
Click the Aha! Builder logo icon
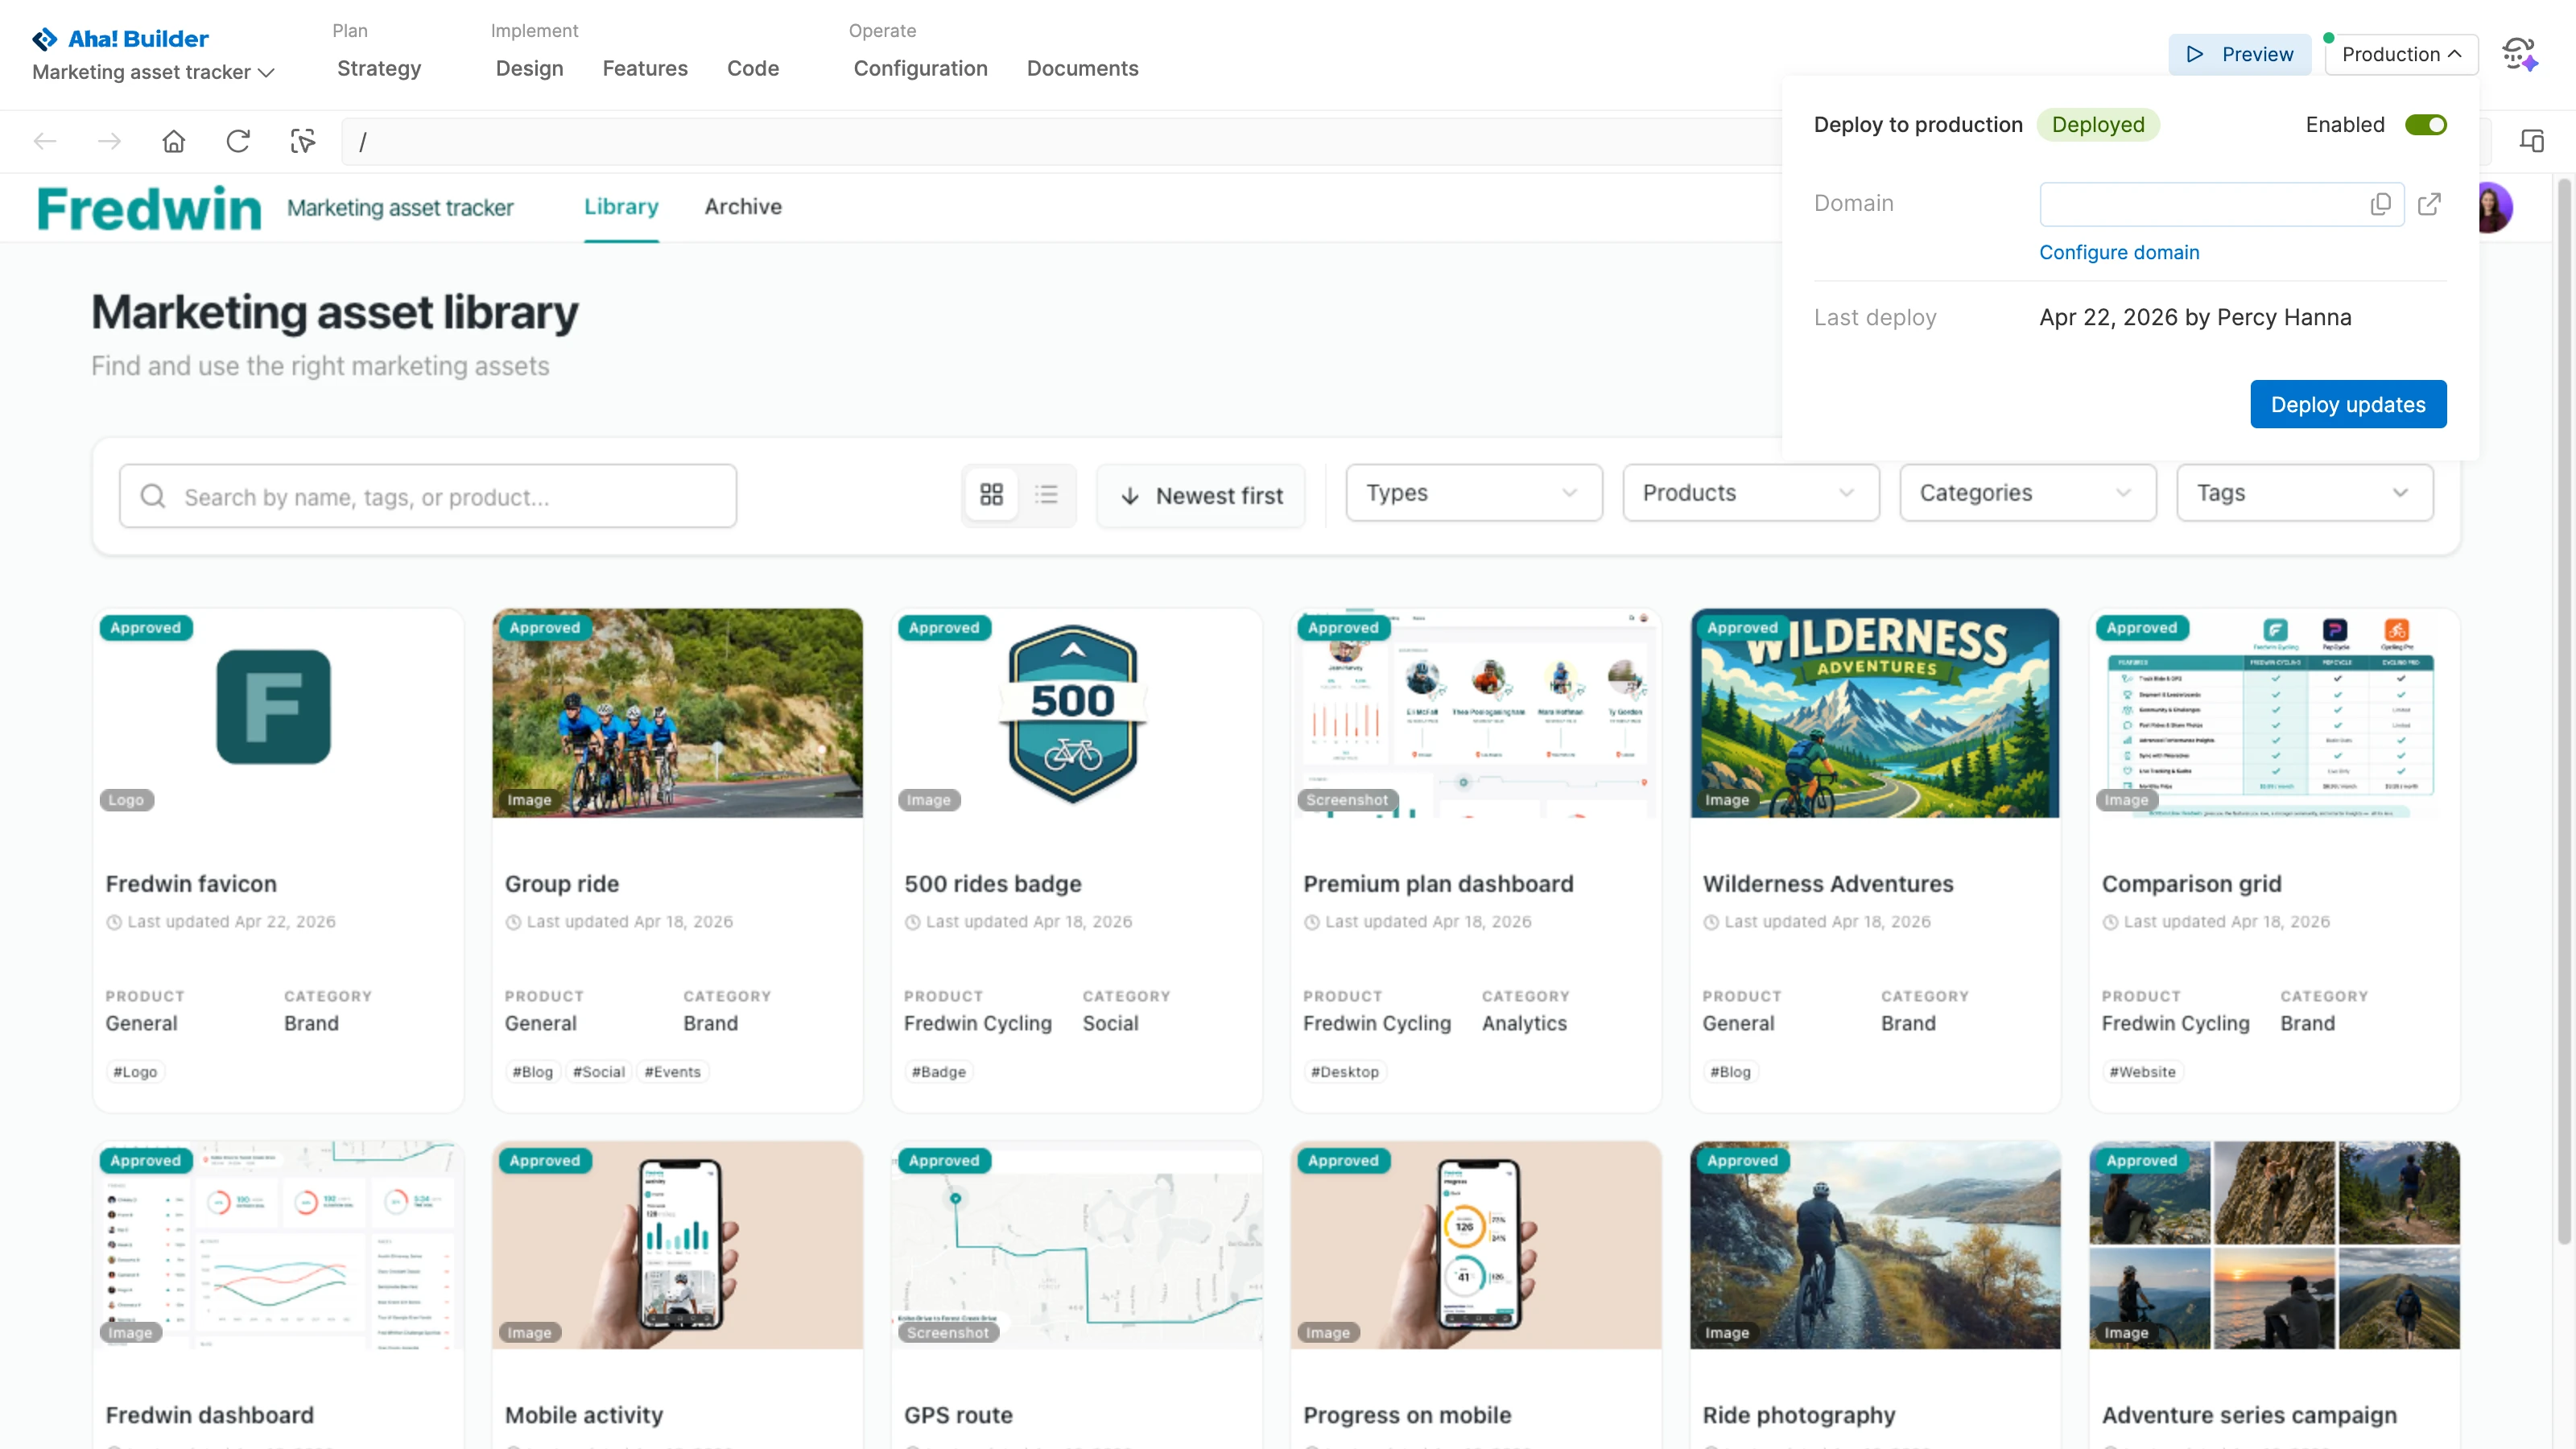[x=44, y=39]
